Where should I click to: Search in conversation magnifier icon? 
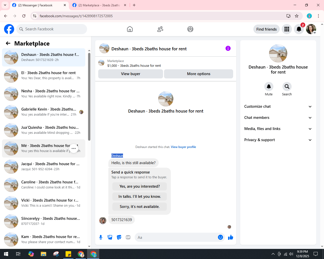coord(287,87)
